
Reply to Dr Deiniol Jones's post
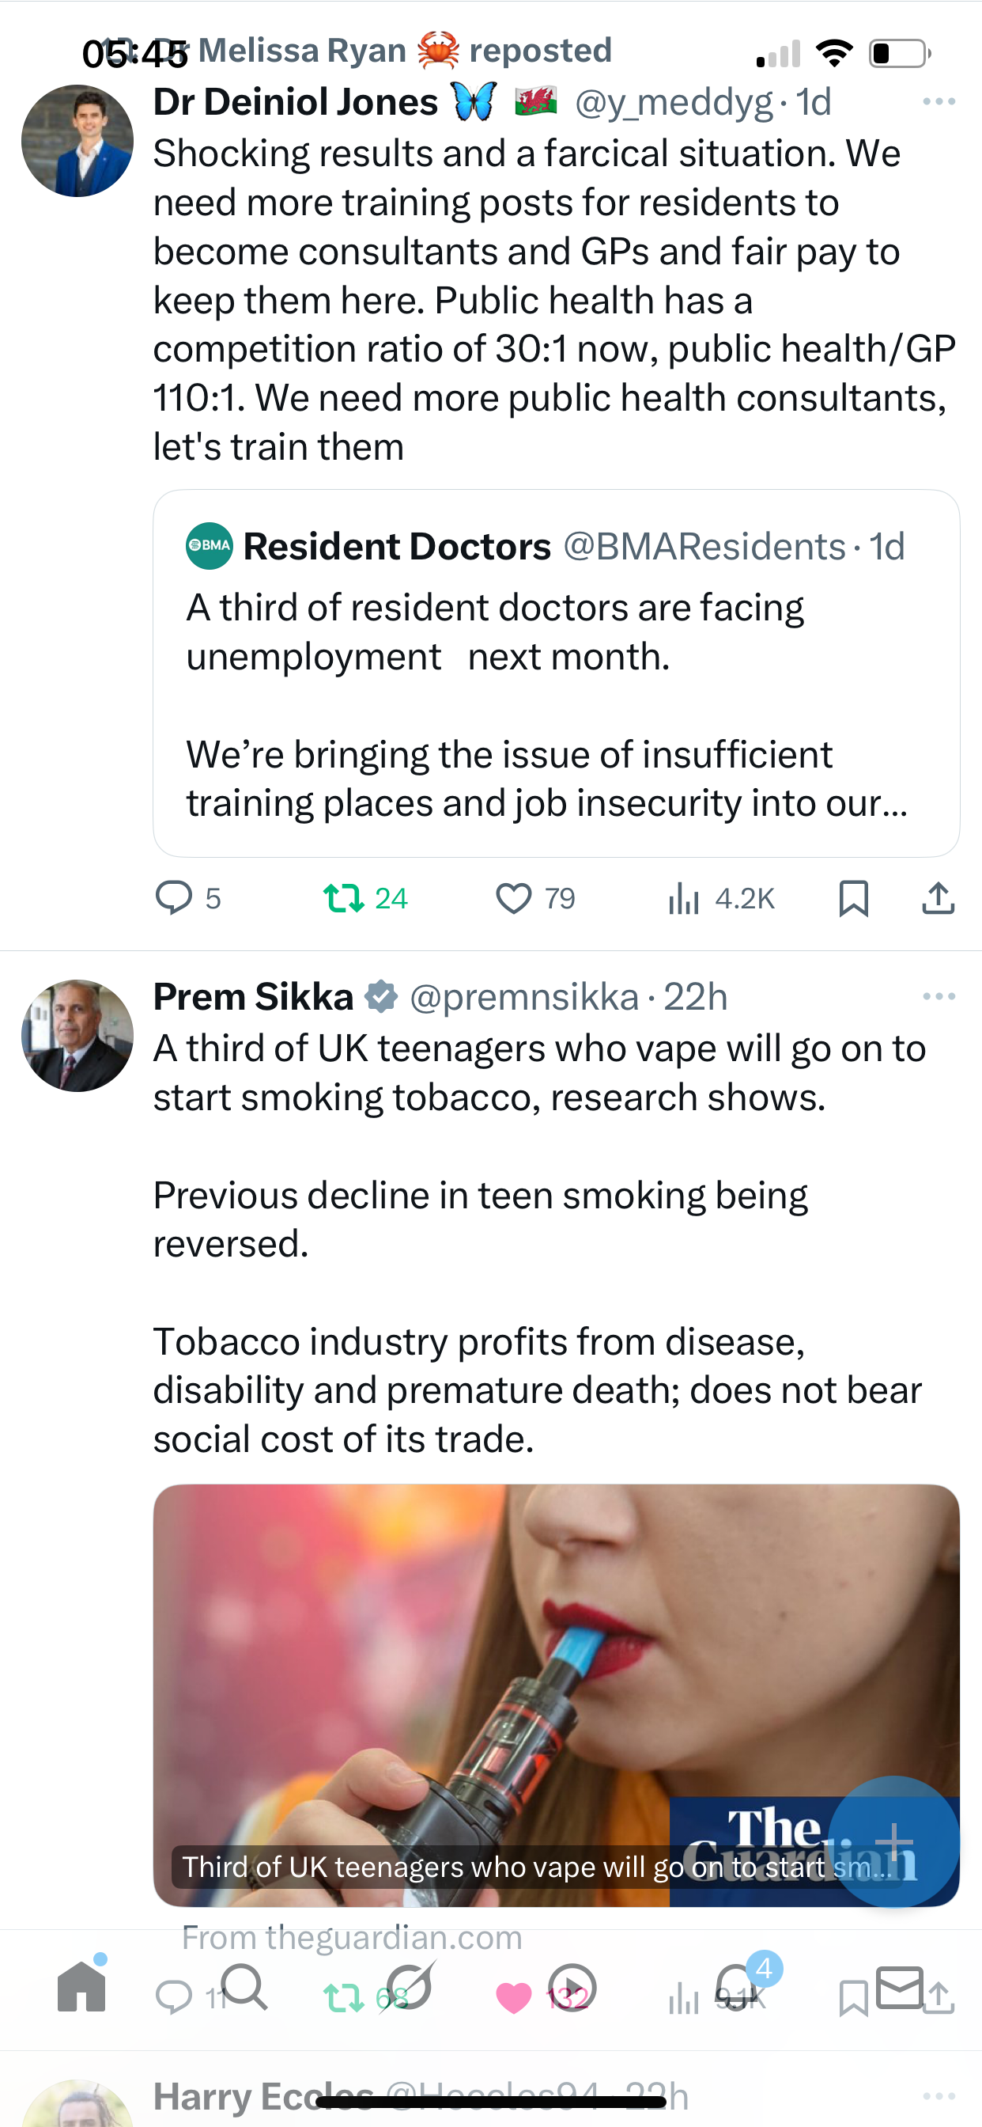188,897
